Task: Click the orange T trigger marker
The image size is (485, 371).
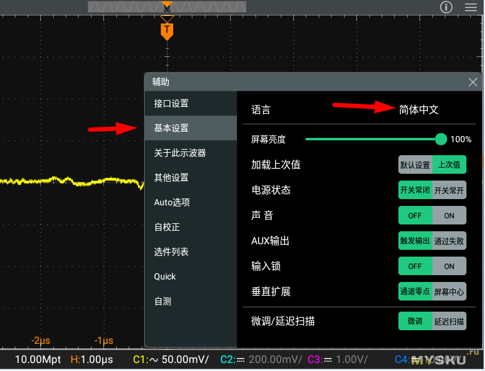Action: 166,30
